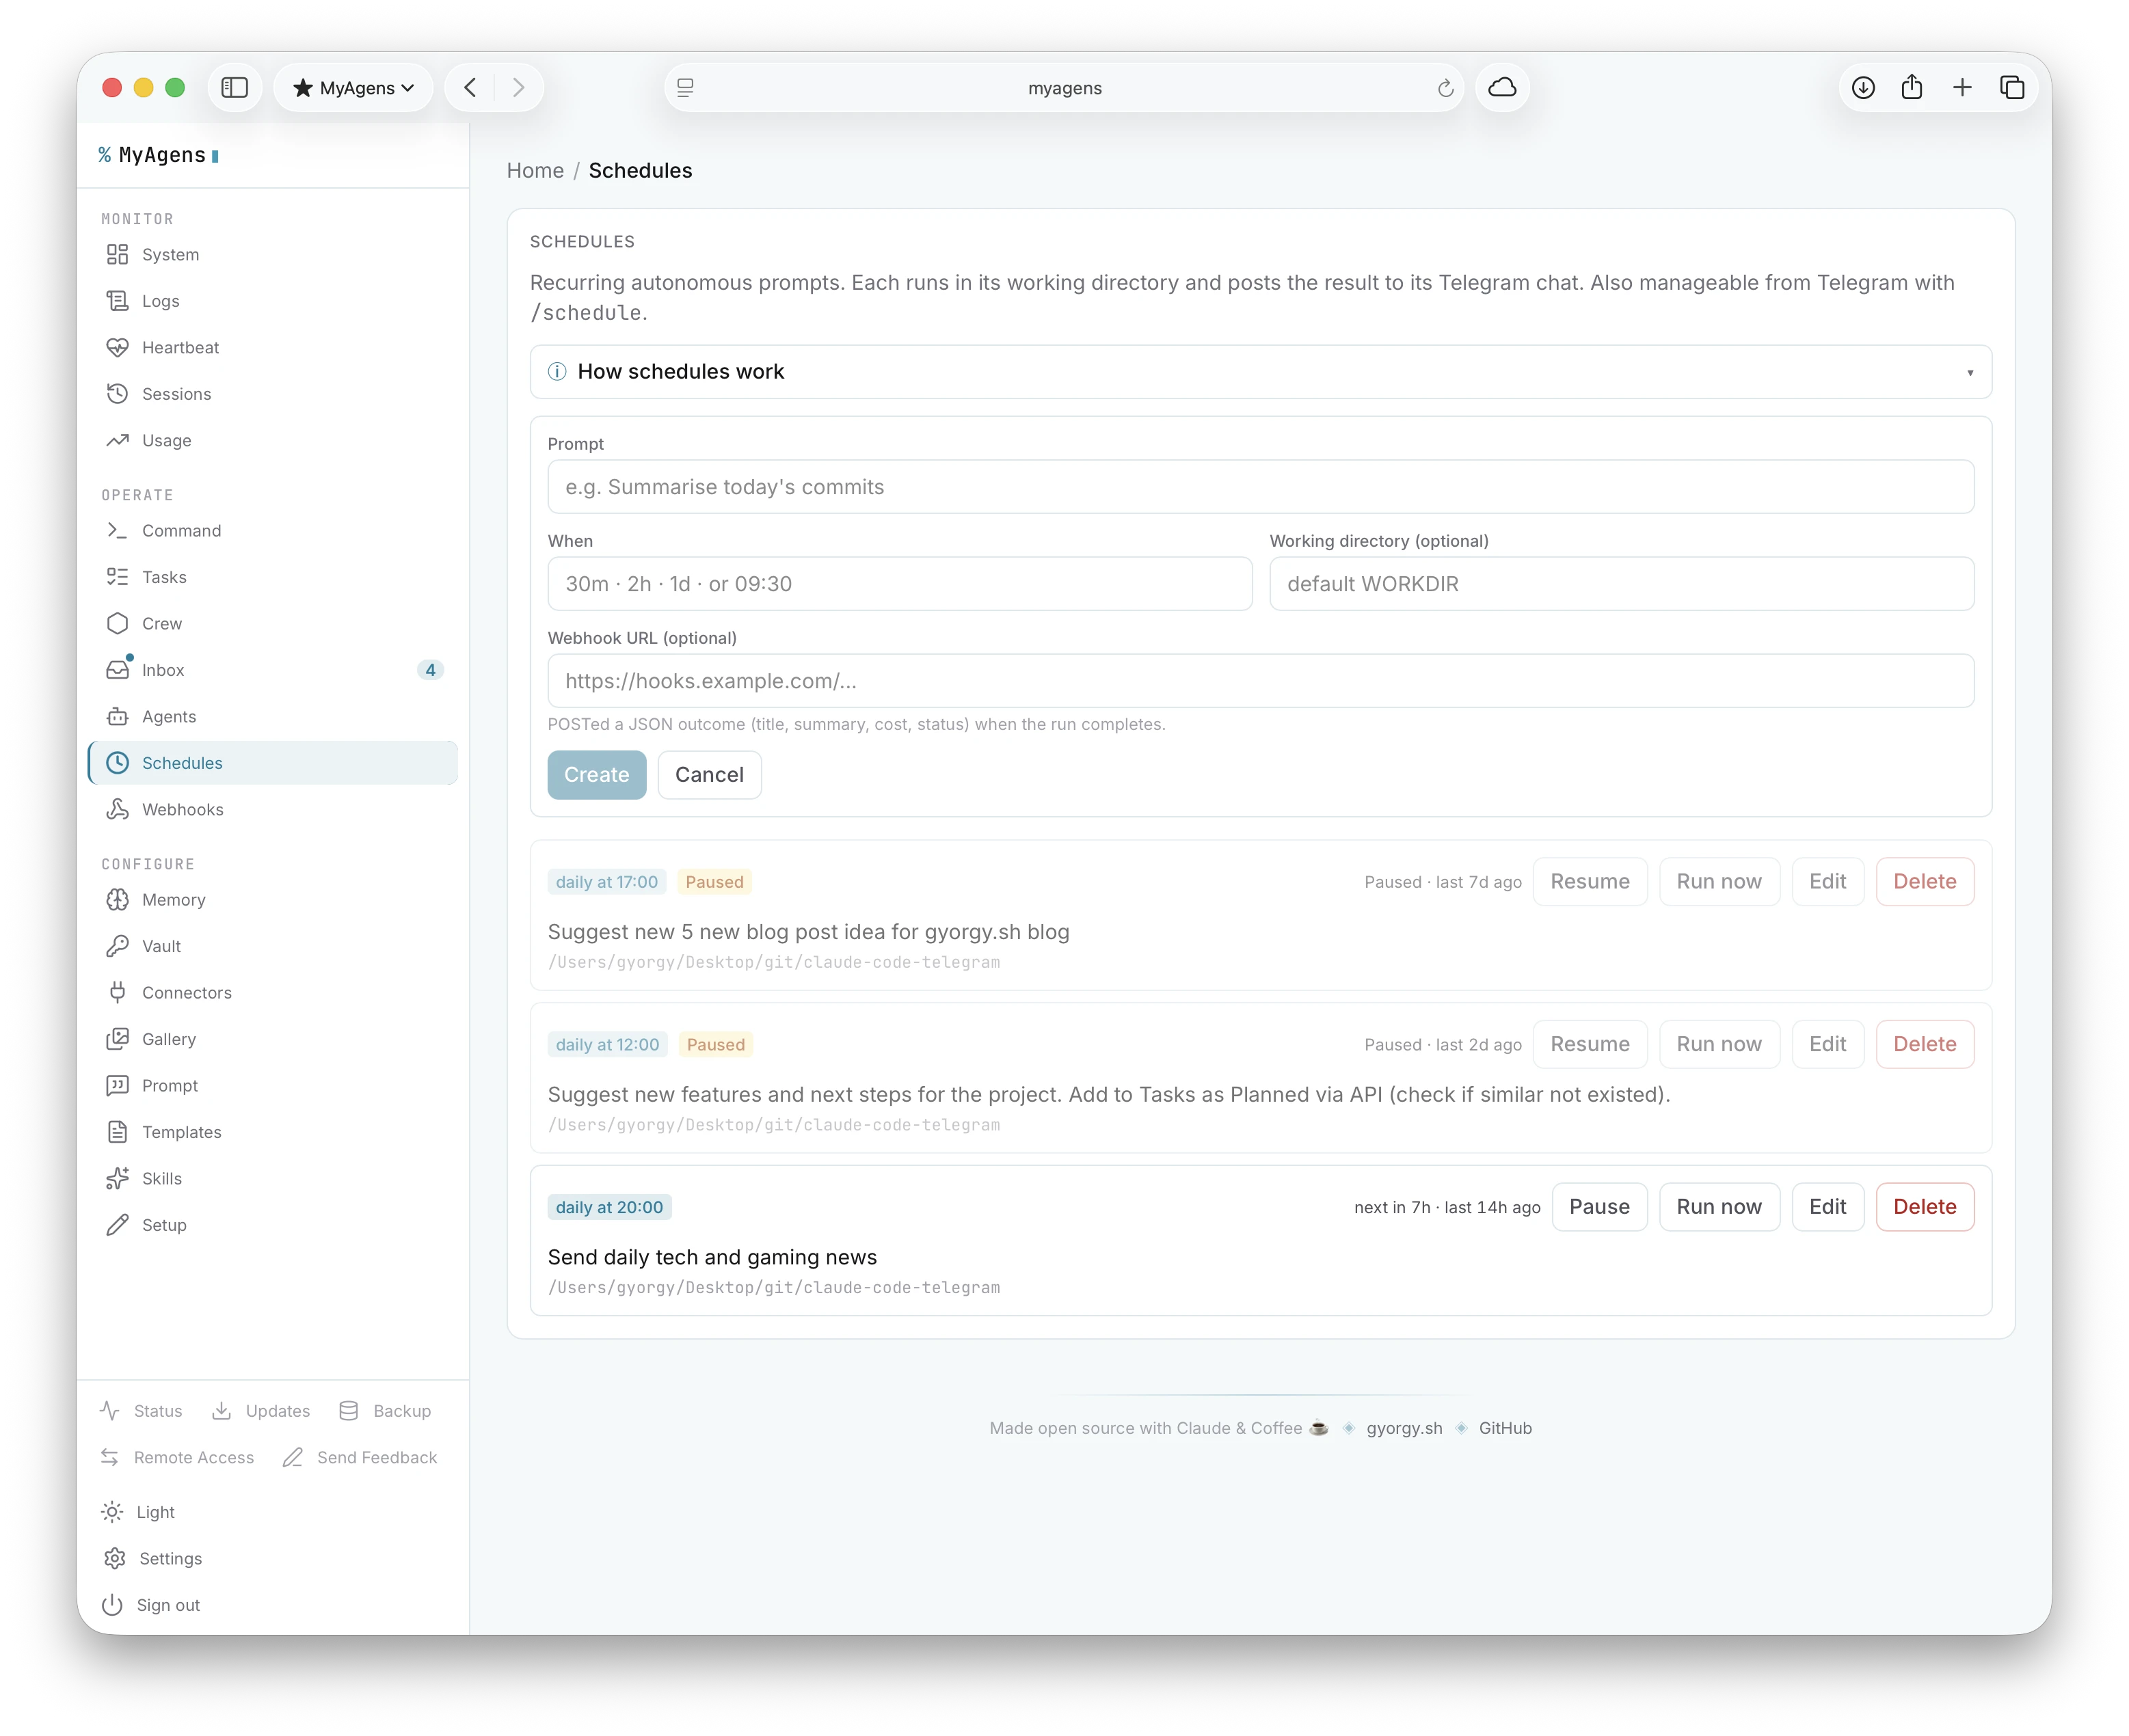Go to the Crew page
This screenshot has width=2129, height=1736.
tap(272, 624)
